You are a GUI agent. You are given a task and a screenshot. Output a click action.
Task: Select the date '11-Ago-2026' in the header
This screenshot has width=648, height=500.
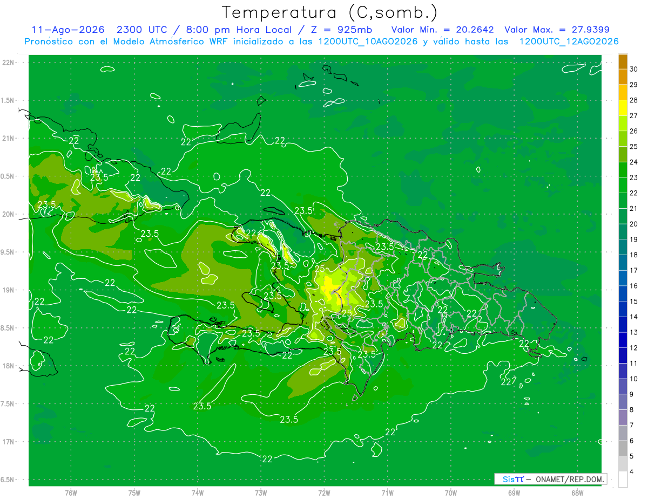tap(68, 30)
